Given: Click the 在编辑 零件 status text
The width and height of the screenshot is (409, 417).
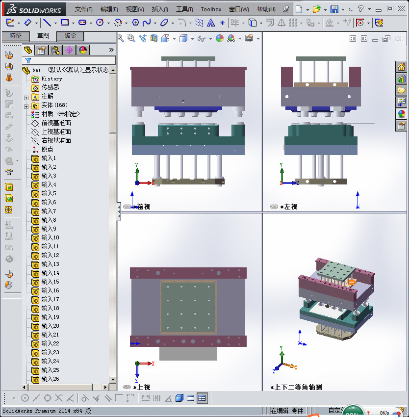Looking at the screenshot, I should click(287, 411).
